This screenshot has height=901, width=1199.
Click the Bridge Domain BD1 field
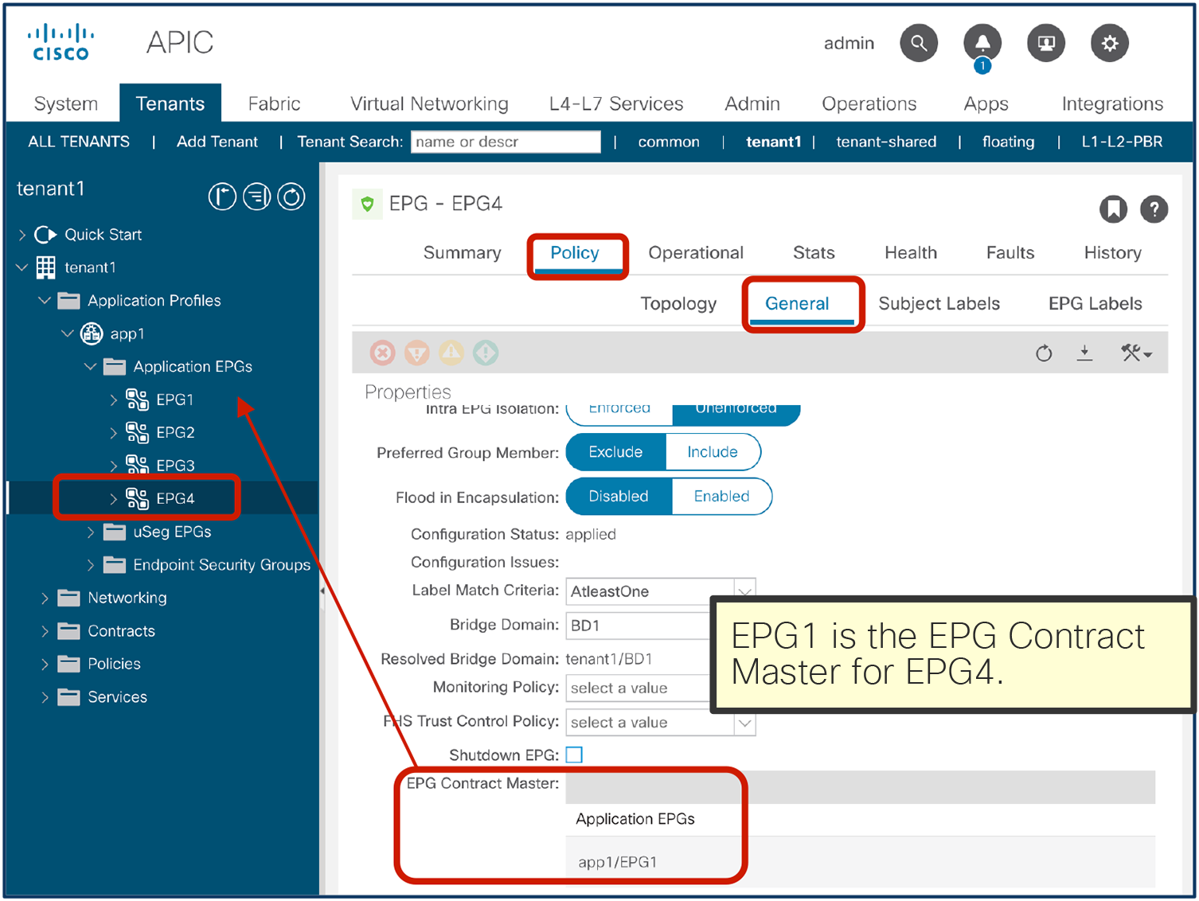pos(638,626)
